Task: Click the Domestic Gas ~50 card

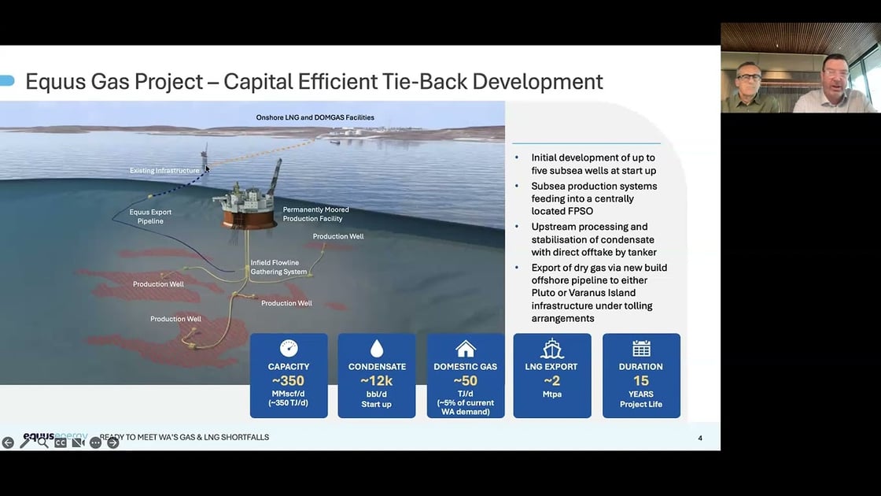Action: (x=465, y=376)
